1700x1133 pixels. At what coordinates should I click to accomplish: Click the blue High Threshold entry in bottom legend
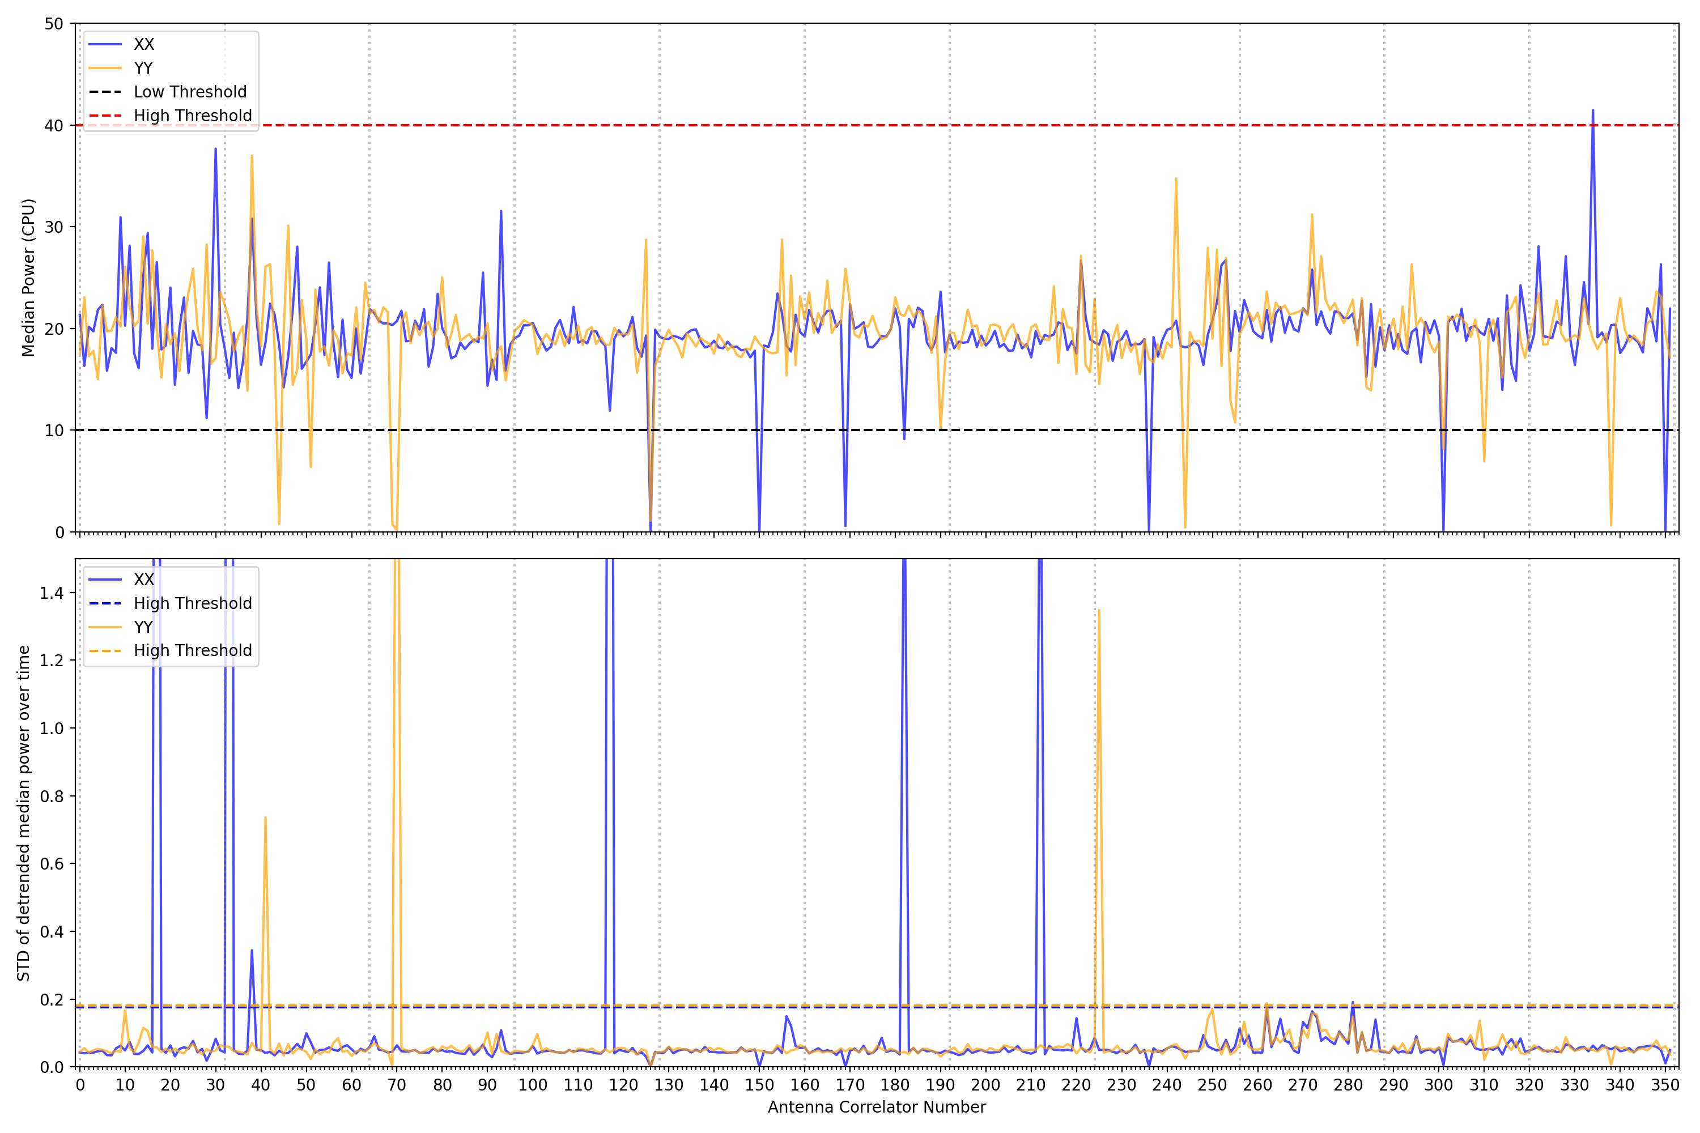192,603
